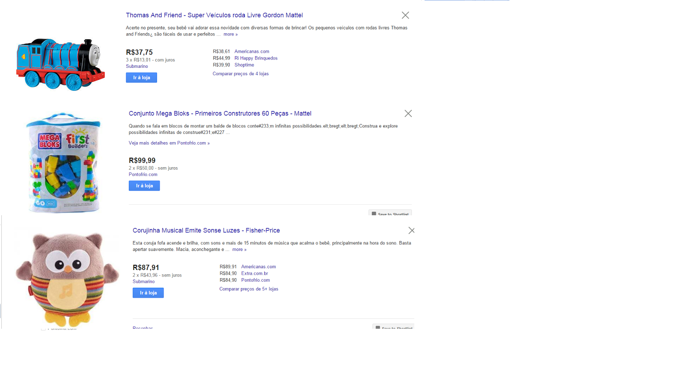Visit Pontofrio.com offer at R$84,90
This screenshot has height=381, width=692.
coord(255,280)
